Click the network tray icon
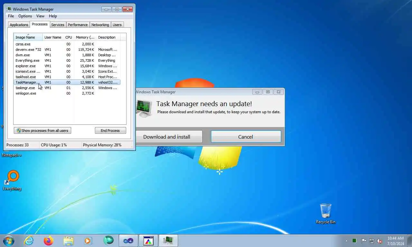The width and height of the screenshot is (412, 247). 372,241
